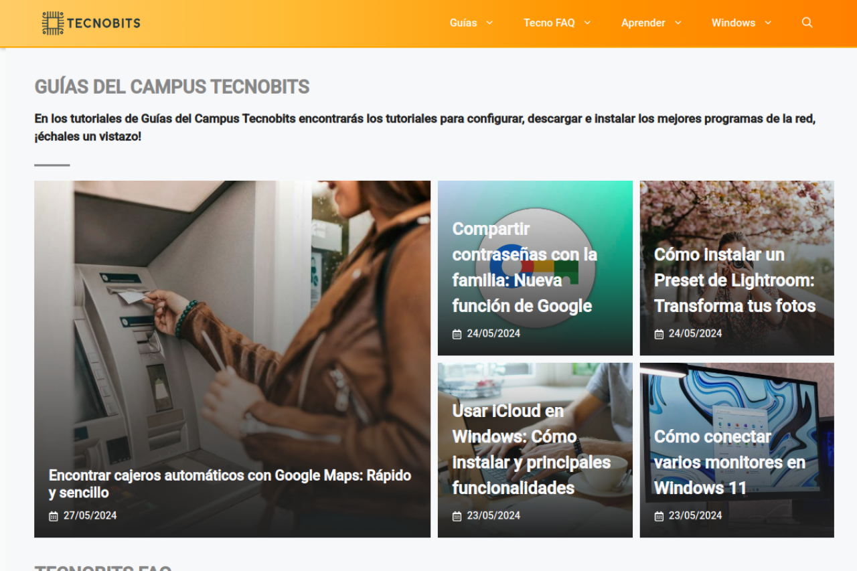Click calendar icon on Lightroom Preset card
This screenshot has height=571, width=857.
pos(659,334)
